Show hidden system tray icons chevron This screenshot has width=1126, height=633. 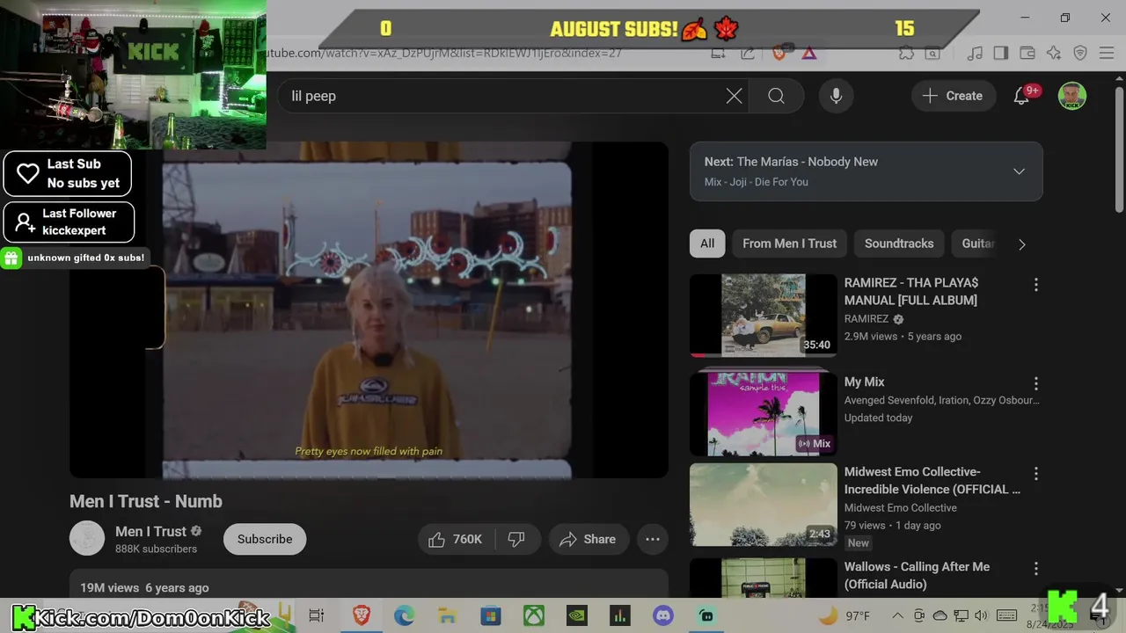tap(897, 616)
